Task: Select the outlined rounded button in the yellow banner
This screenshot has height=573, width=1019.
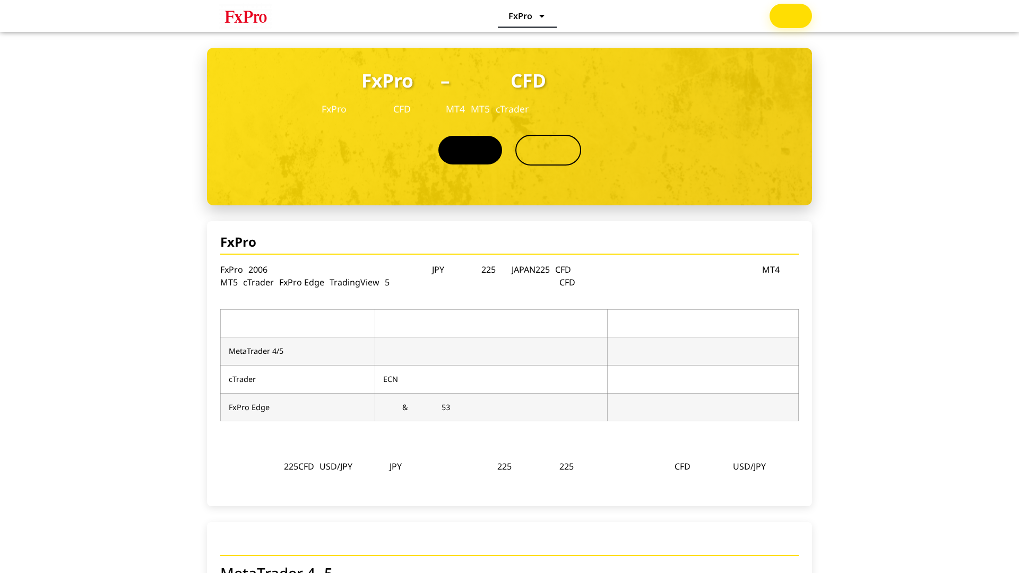Action: 548,150
